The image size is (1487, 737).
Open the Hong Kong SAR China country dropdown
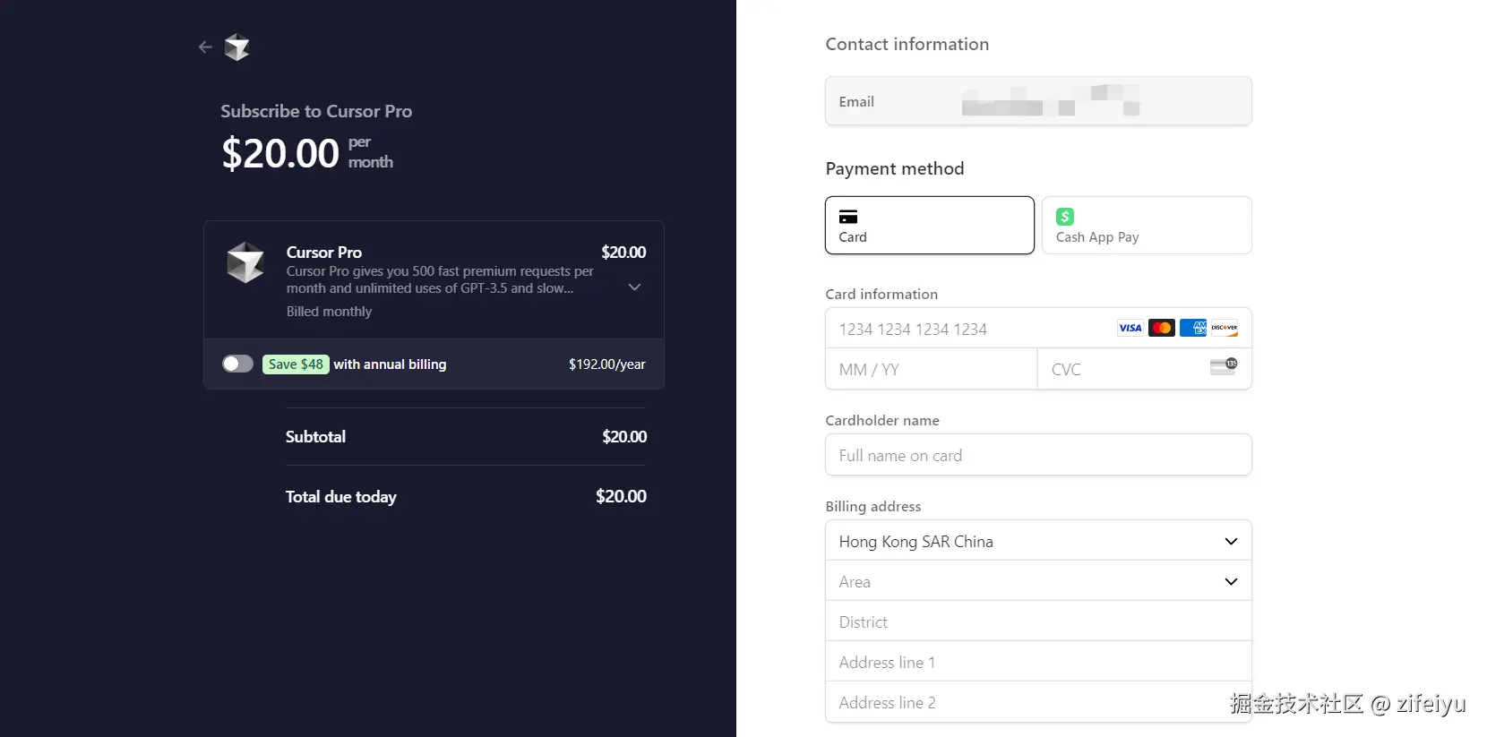[x=1038, y=541]
